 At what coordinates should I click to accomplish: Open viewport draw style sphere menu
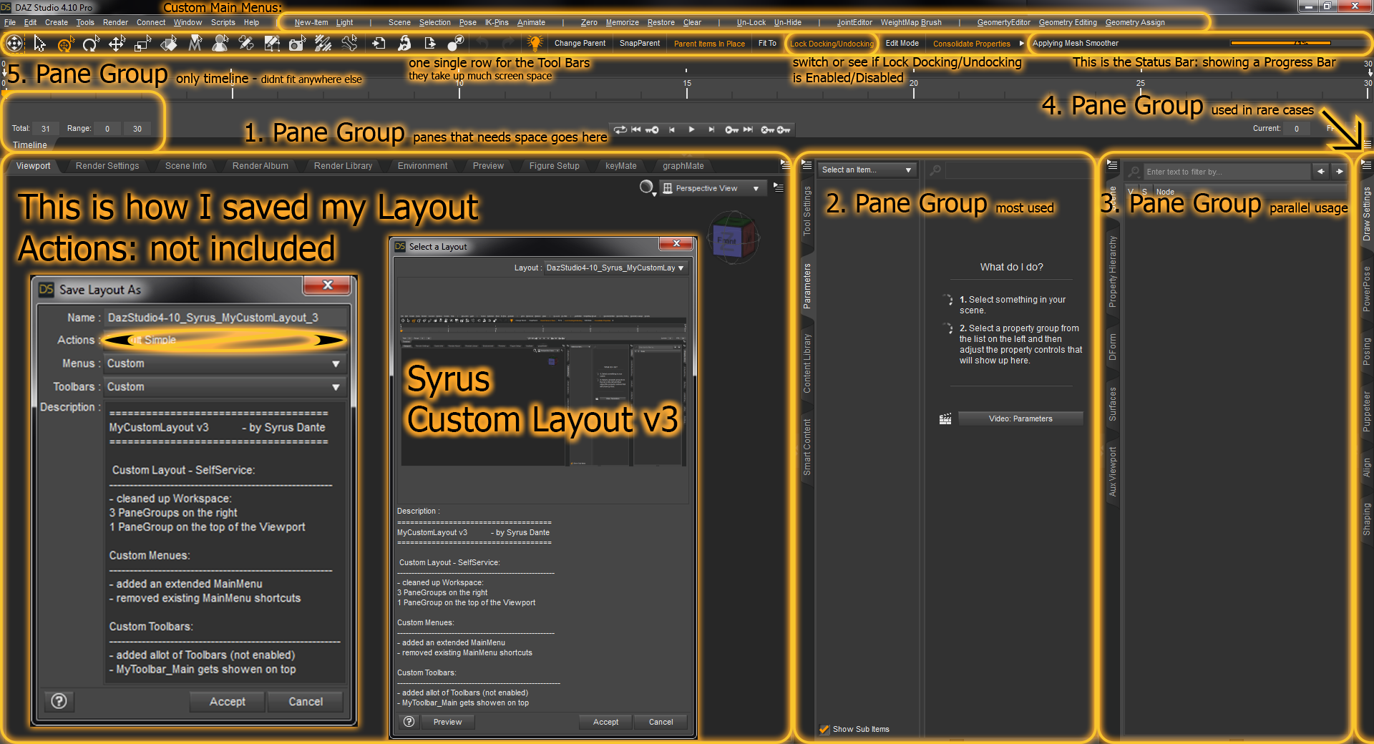(x=647, y=187)
